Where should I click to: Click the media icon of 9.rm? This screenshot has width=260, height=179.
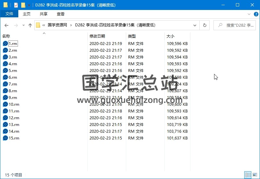(x=5, y=97)
